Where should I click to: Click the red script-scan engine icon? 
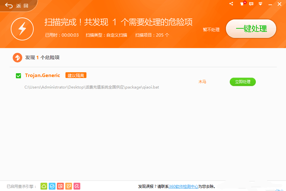(x=60, y=186)
